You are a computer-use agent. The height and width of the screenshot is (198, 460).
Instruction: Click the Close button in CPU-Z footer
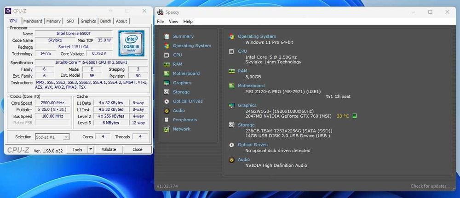coord(137,149)
